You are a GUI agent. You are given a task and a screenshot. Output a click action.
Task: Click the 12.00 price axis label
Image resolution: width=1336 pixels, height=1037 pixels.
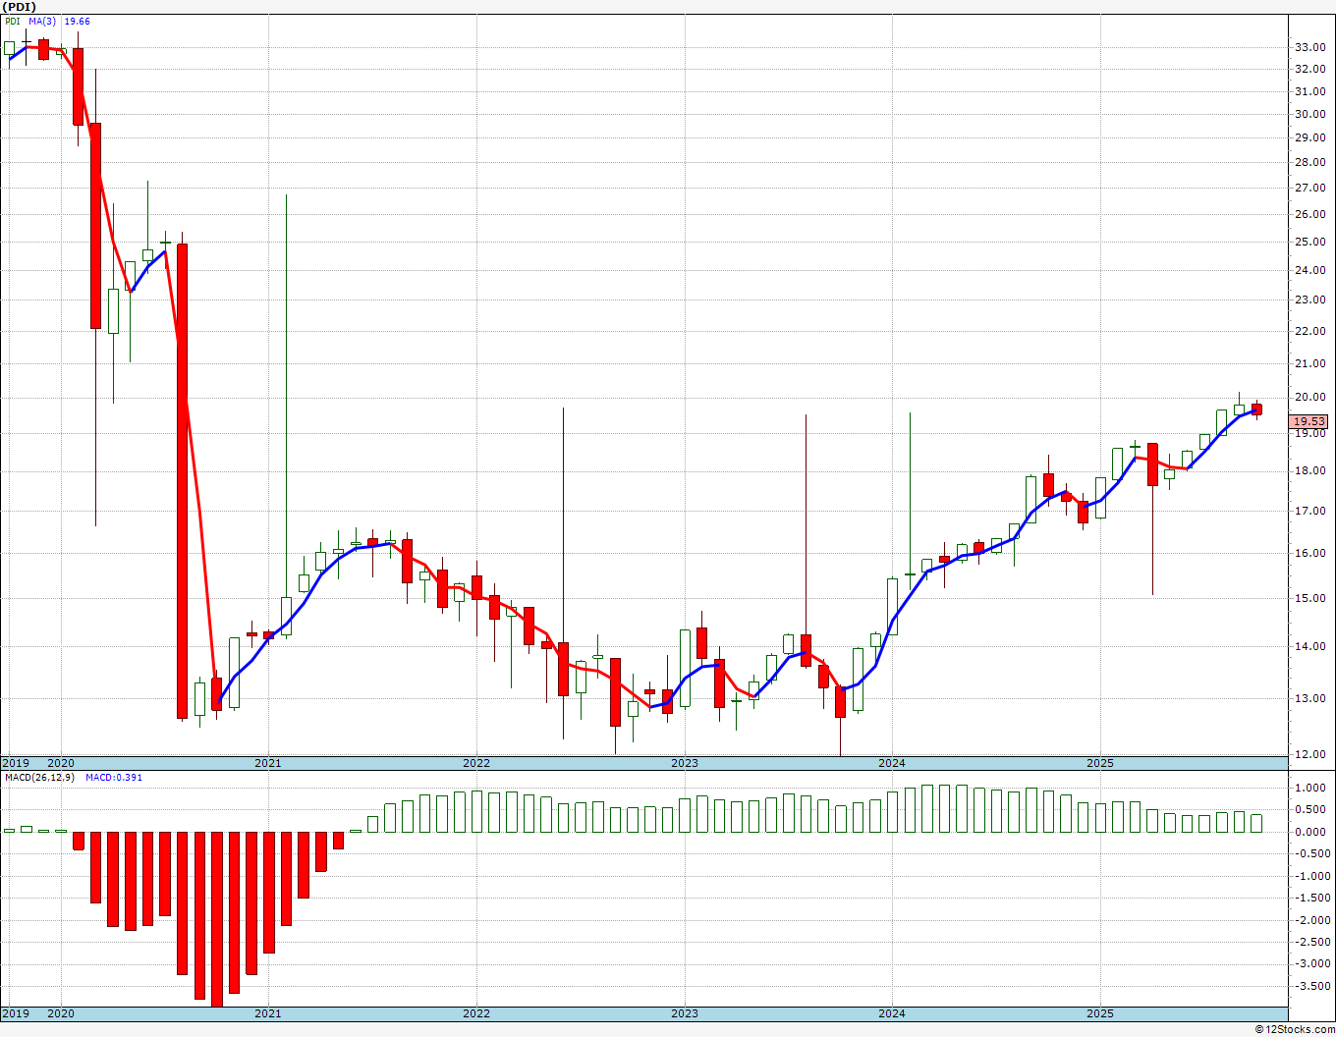1309,754
